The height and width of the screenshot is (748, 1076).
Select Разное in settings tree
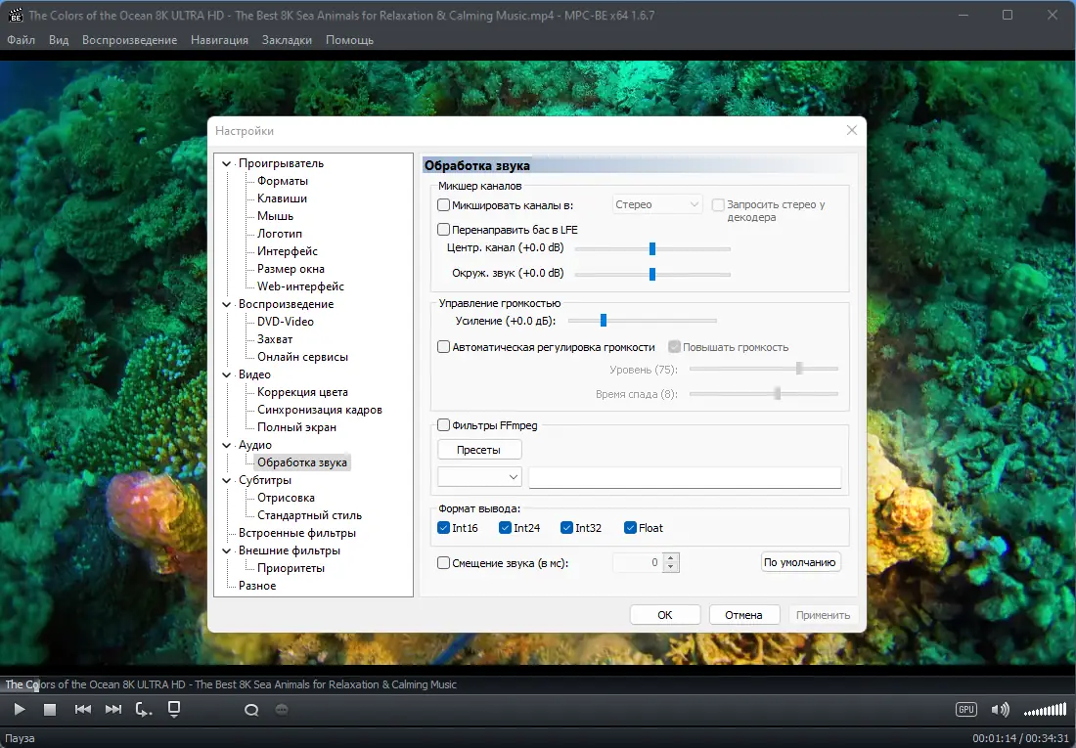click(257, 586)
